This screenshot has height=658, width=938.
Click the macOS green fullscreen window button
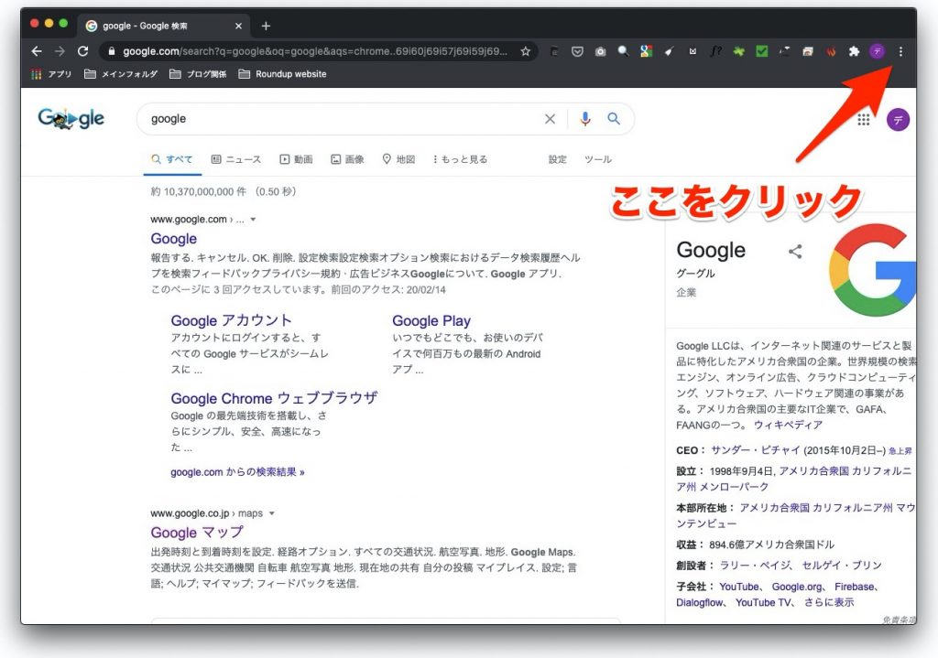tap(63, 23)
